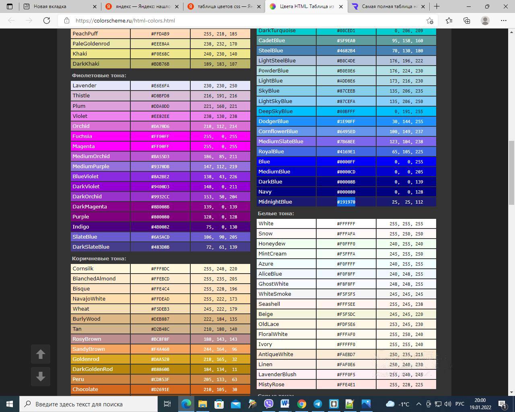Open the tab actions menu icon
This screenshot has height=412, width=515.
(10, 6)
